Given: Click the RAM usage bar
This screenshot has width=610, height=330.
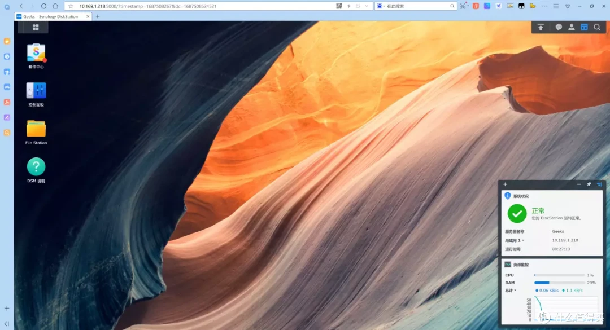Looking at the screenshot, I should [559, 283].
